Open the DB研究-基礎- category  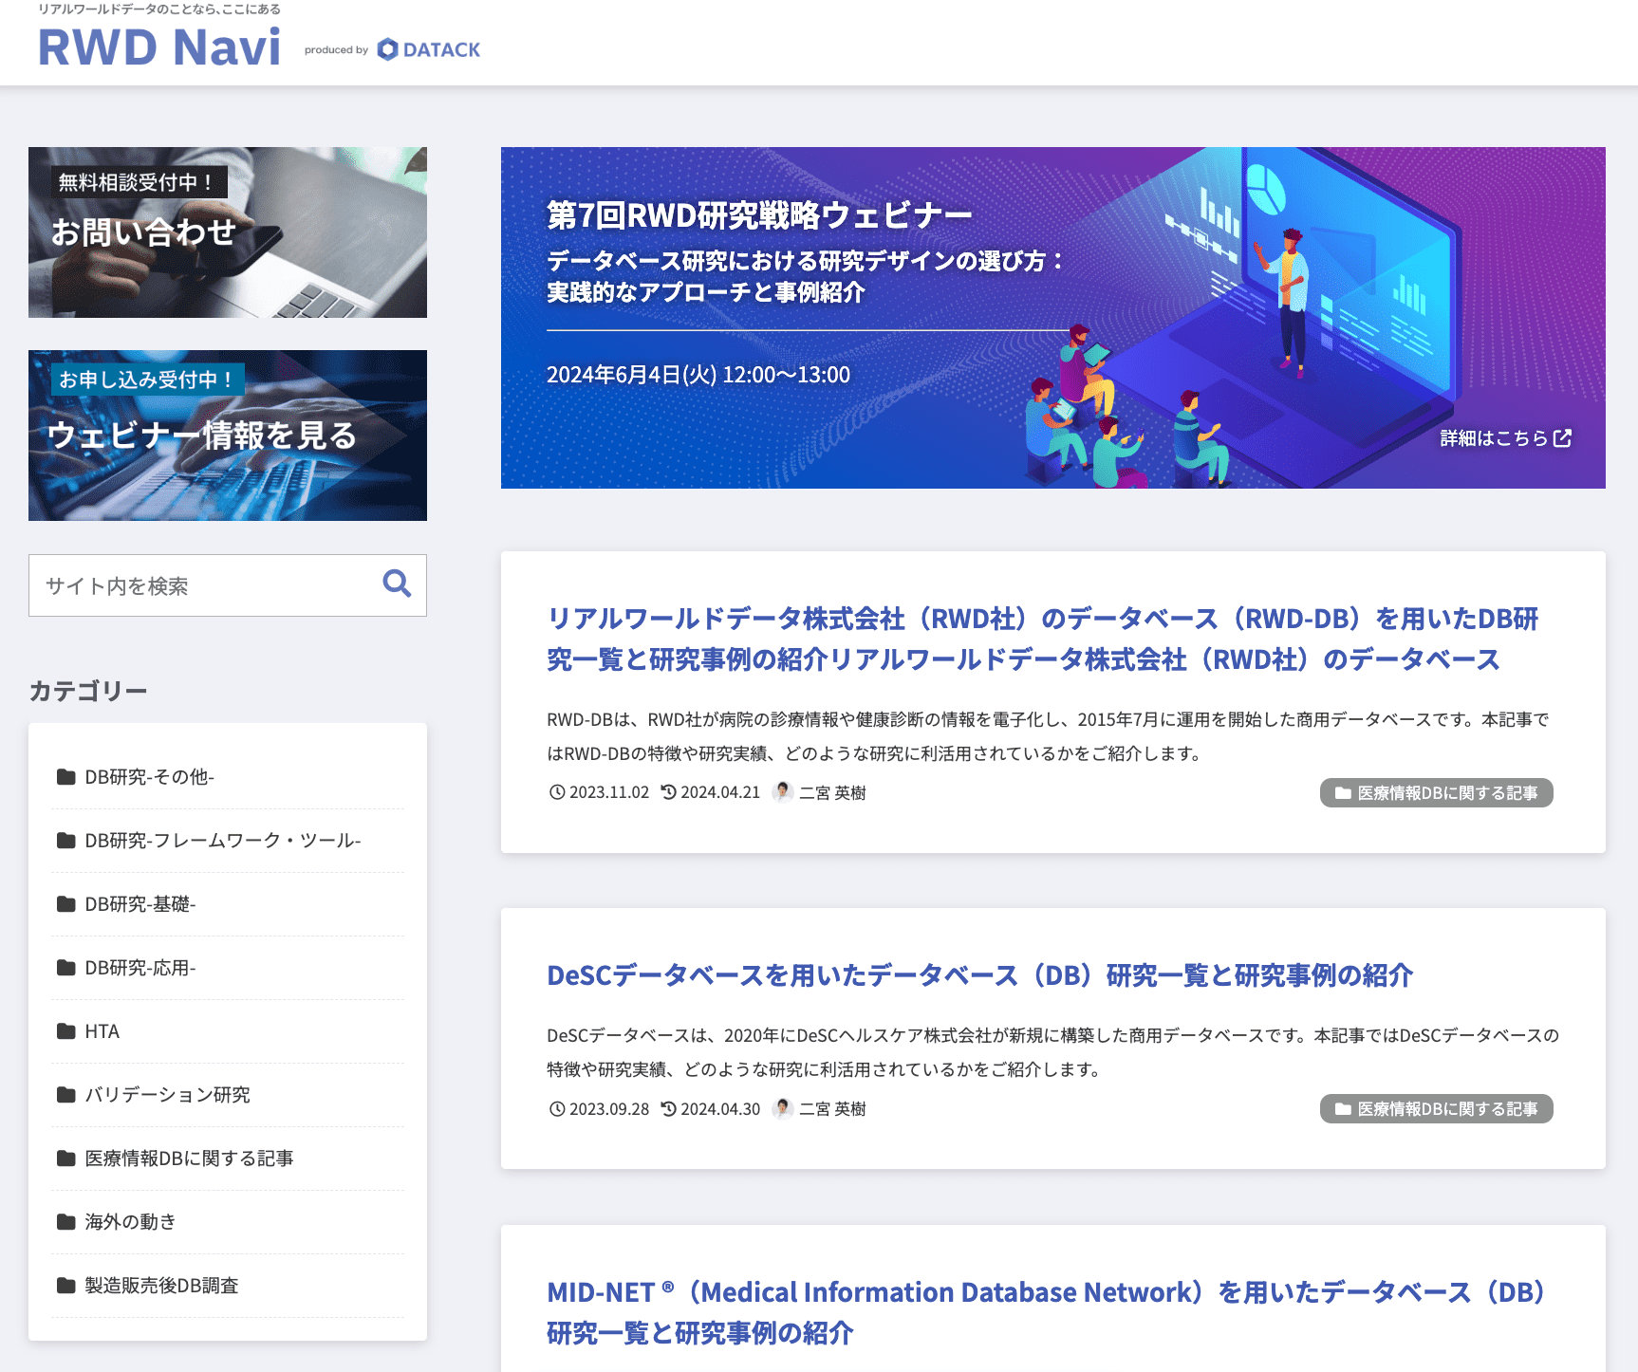pyautogui.click(x=228, y=904)
